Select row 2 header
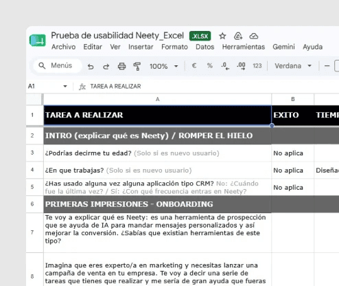The image size is (339, 286). (x=32, y=135)
